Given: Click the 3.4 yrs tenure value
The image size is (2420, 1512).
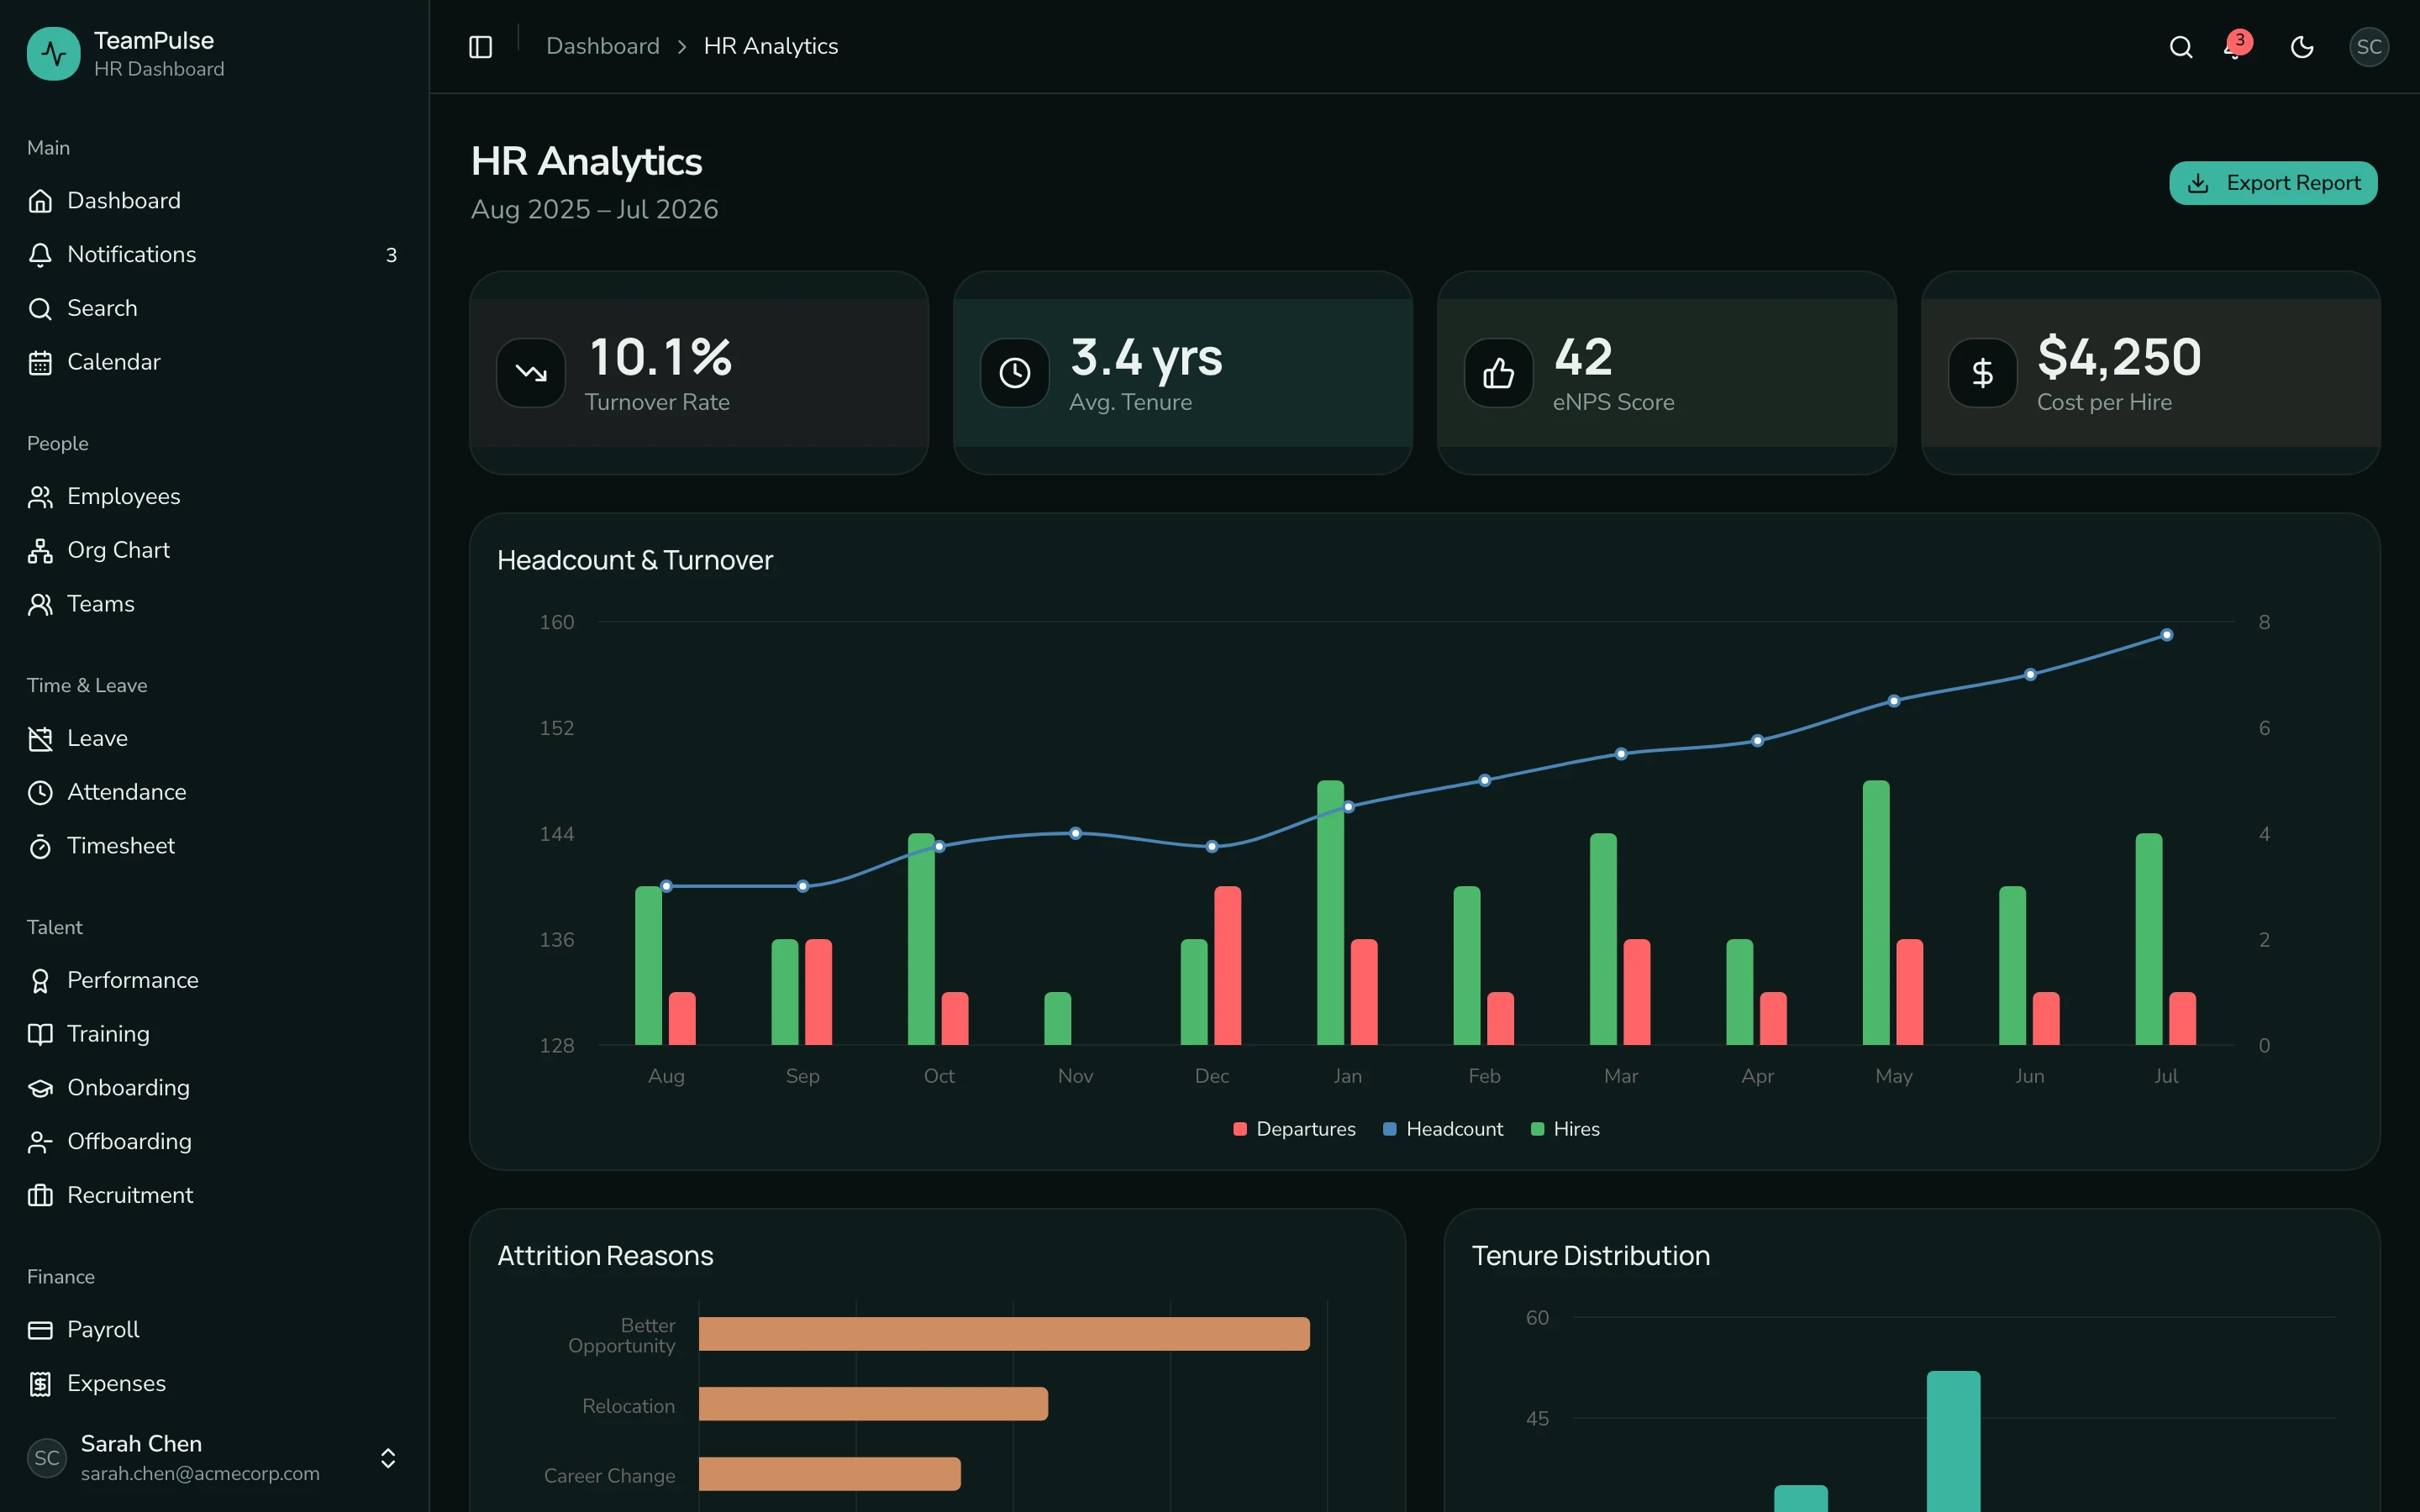Looking at the screenshot, I should coord(1146,357).
